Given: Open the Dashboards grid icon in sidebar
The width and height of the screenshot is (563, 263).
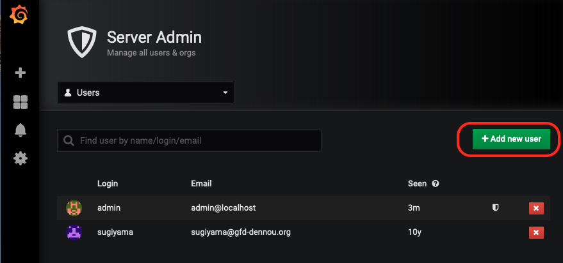Looking at the screenshot, I should pos(20,102).
